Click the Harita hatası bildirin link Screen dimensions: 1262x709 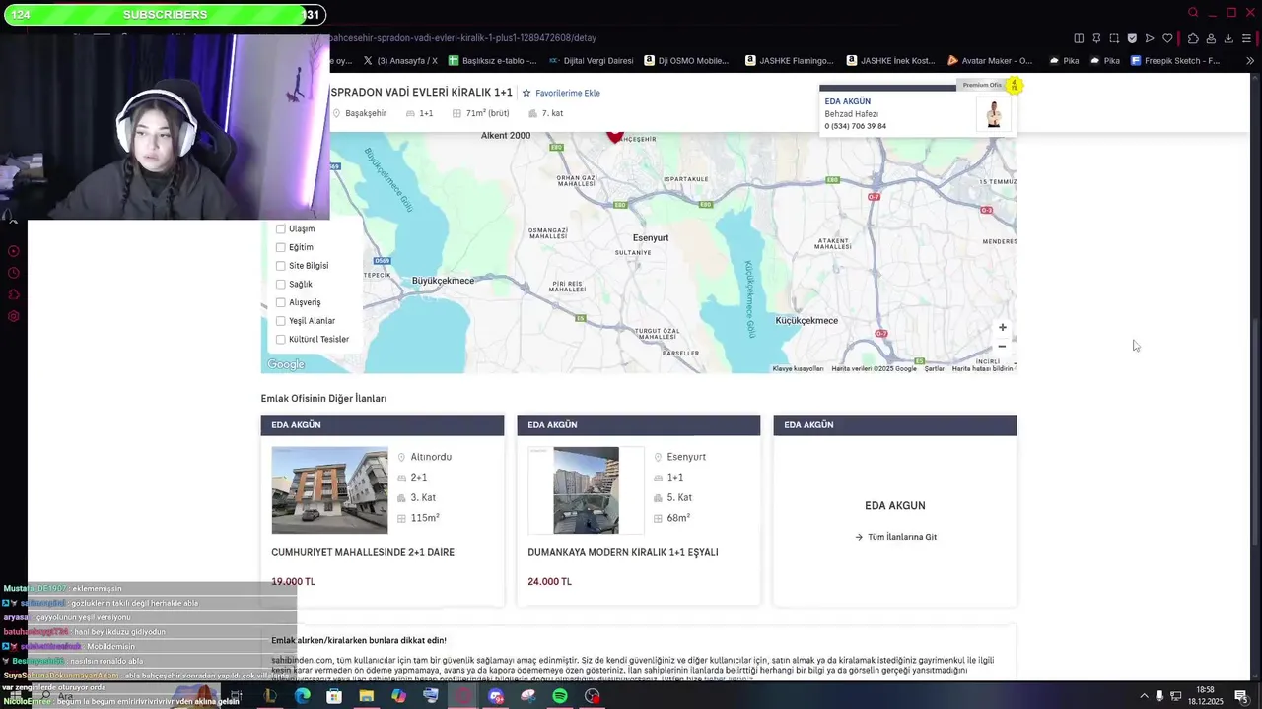coord(982,368)
